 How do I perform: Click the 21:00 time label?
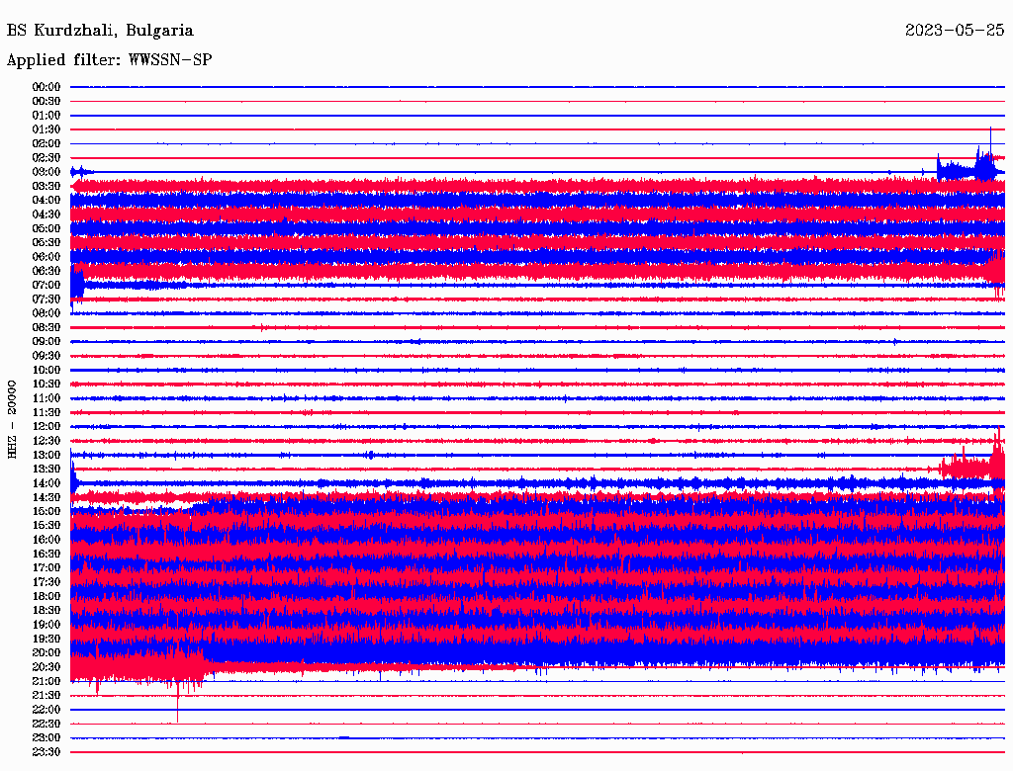[46, 681]
